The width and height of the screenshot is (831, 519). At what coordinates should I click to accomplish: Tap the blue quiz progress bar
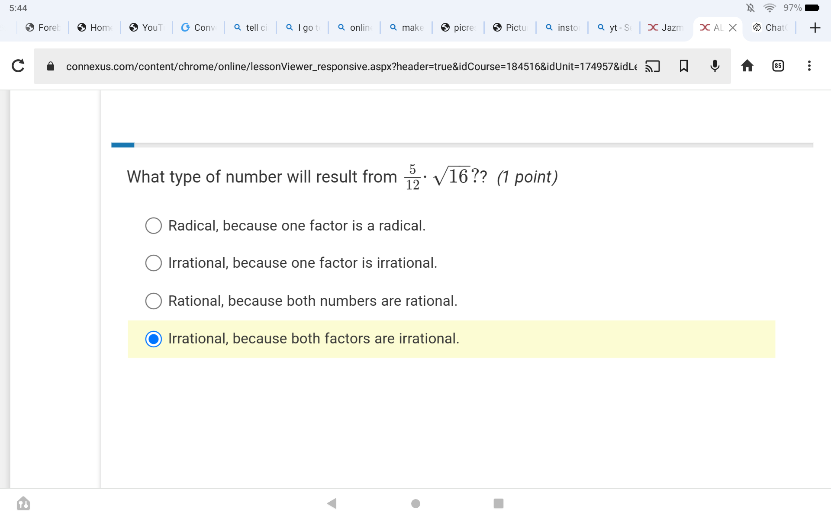point(123,145)
